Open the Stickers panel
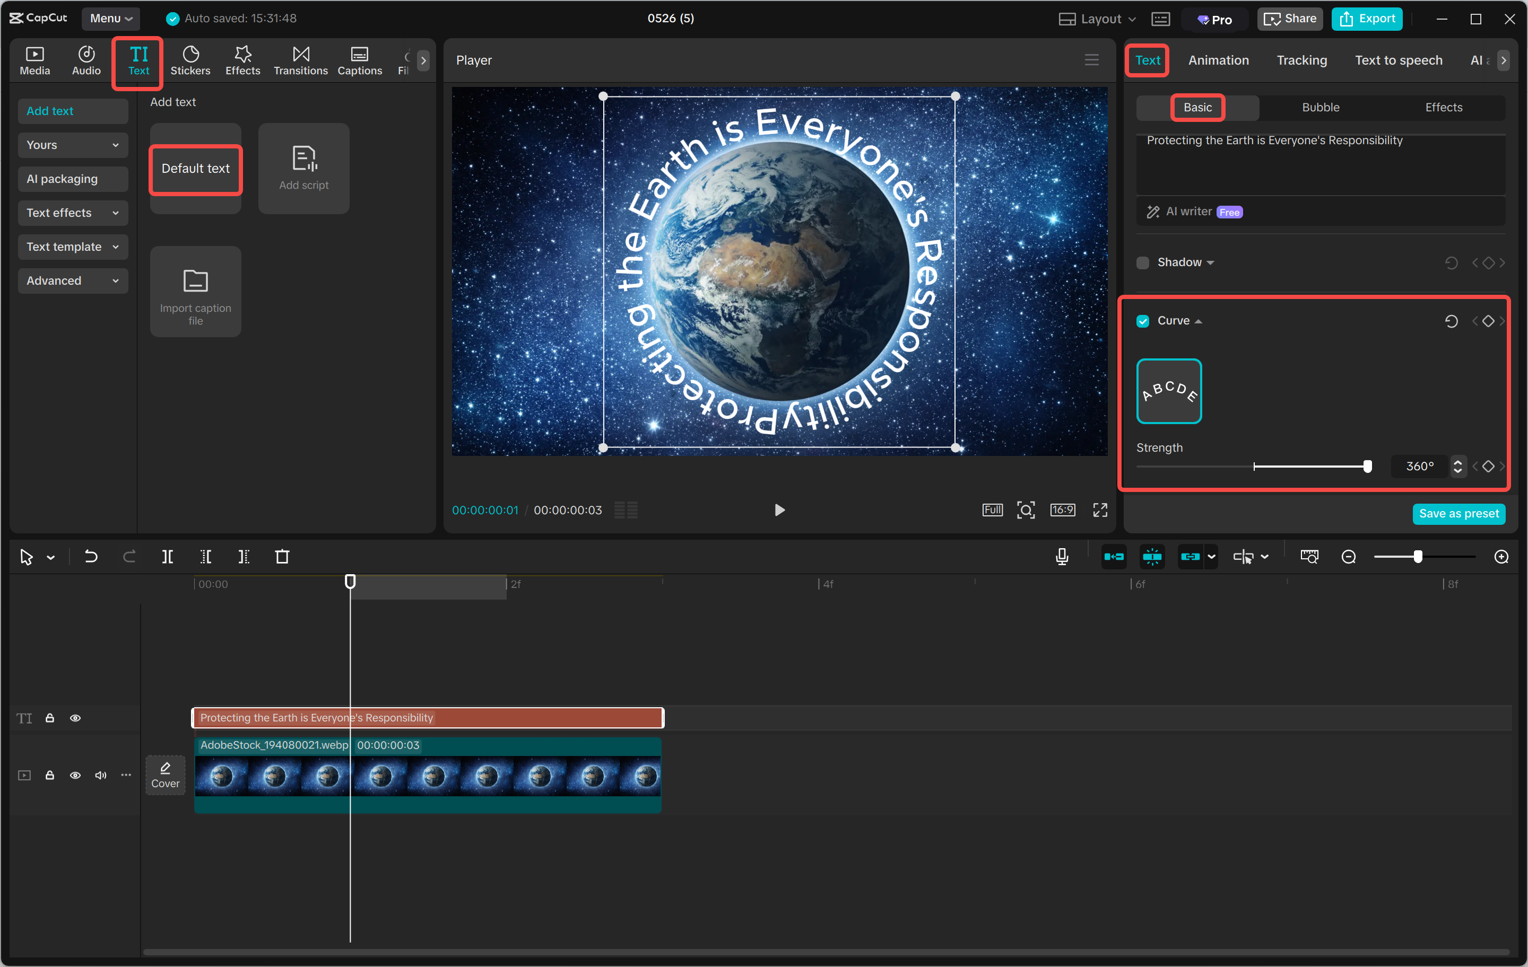The width and height of the screenshot is (1528, 967). coord(190,59)
